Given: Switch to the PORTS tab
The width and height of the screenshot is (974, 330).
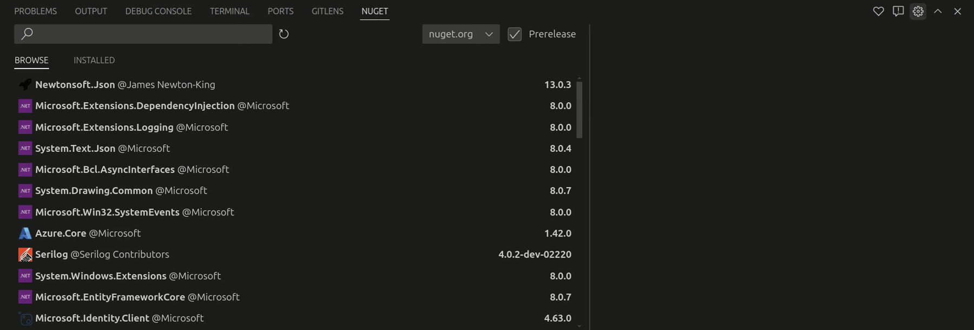Looking at the screenshot, I should [x=280, y=11].
